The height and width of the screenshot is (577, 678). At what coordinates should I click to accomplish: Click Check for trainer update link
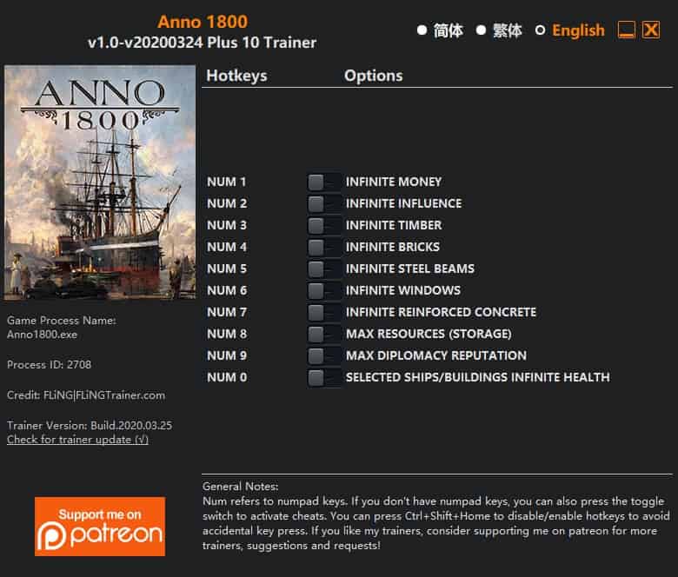(x=78, y=440)
